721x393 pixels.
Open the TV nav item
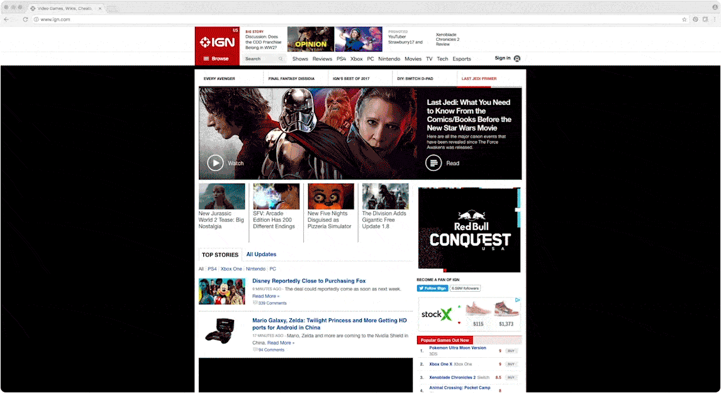tap(429, 59)
